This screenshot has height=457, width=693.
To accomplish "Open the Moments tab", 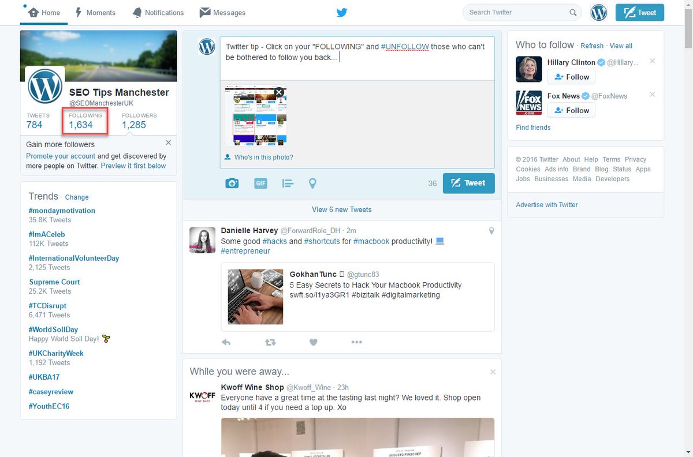I will click(x=95, y=12).
